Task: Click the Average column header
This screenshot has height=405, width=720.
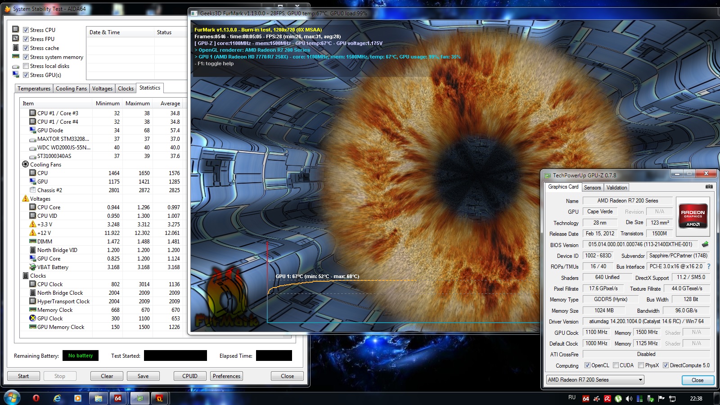Action: (168, 103)
